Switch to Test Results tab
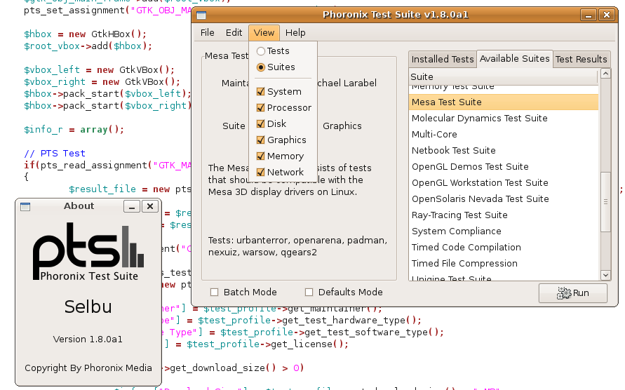Viewport: 625px width, 390px height. tap(581, 60)
